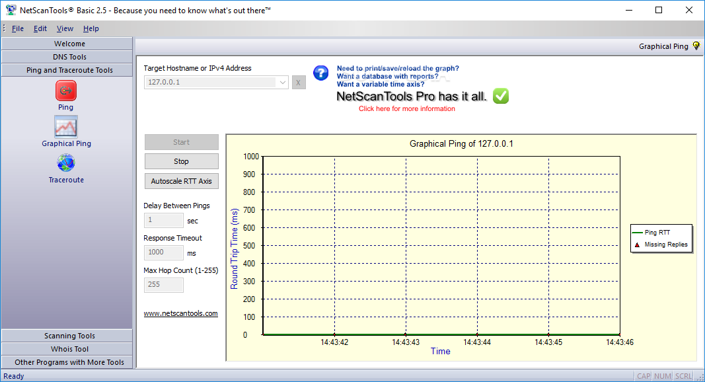The image size is (705, 382).
Task: Click the CAP indicator in status bar
Action: coord(644,376)
